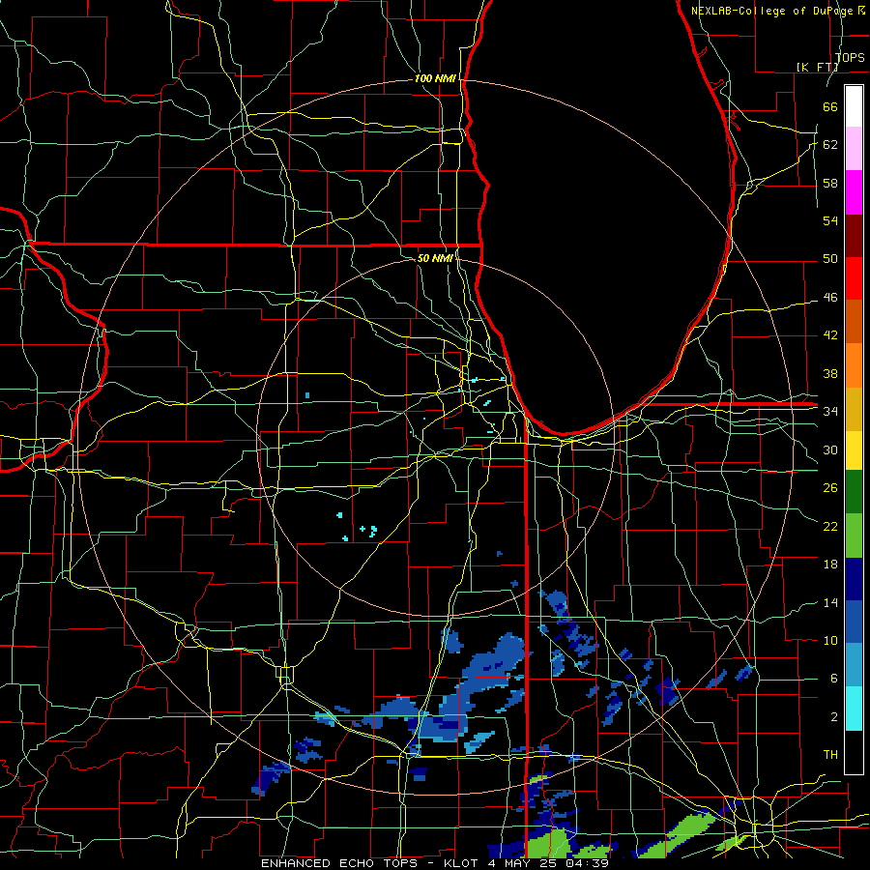
Task: Click the dark orange 46 legend swatch
Action: tap(854, 321)
